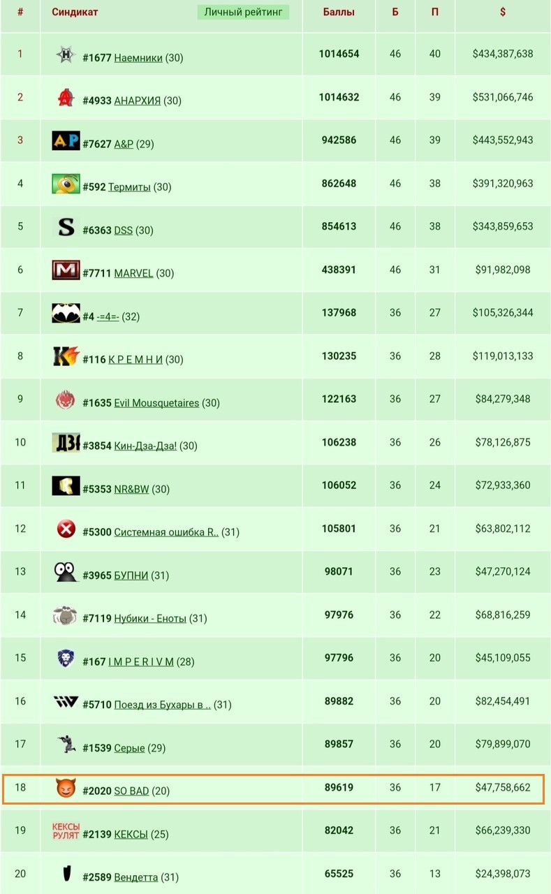This screenshot has width=551, height=894.
Task: Click the flaming K emblem of К Р Е М Н И
Action: (66, 356)
